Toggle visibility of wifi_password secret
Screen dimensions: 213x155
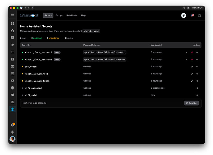click(197, 88)
